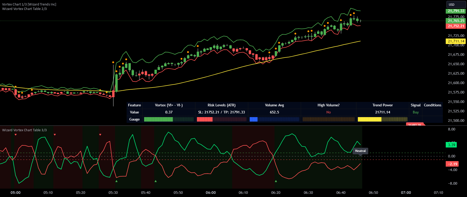Viewport: 467px width, 197px height.
Task: Click the 21,500.00 price axis label
Action: [456, 121]
